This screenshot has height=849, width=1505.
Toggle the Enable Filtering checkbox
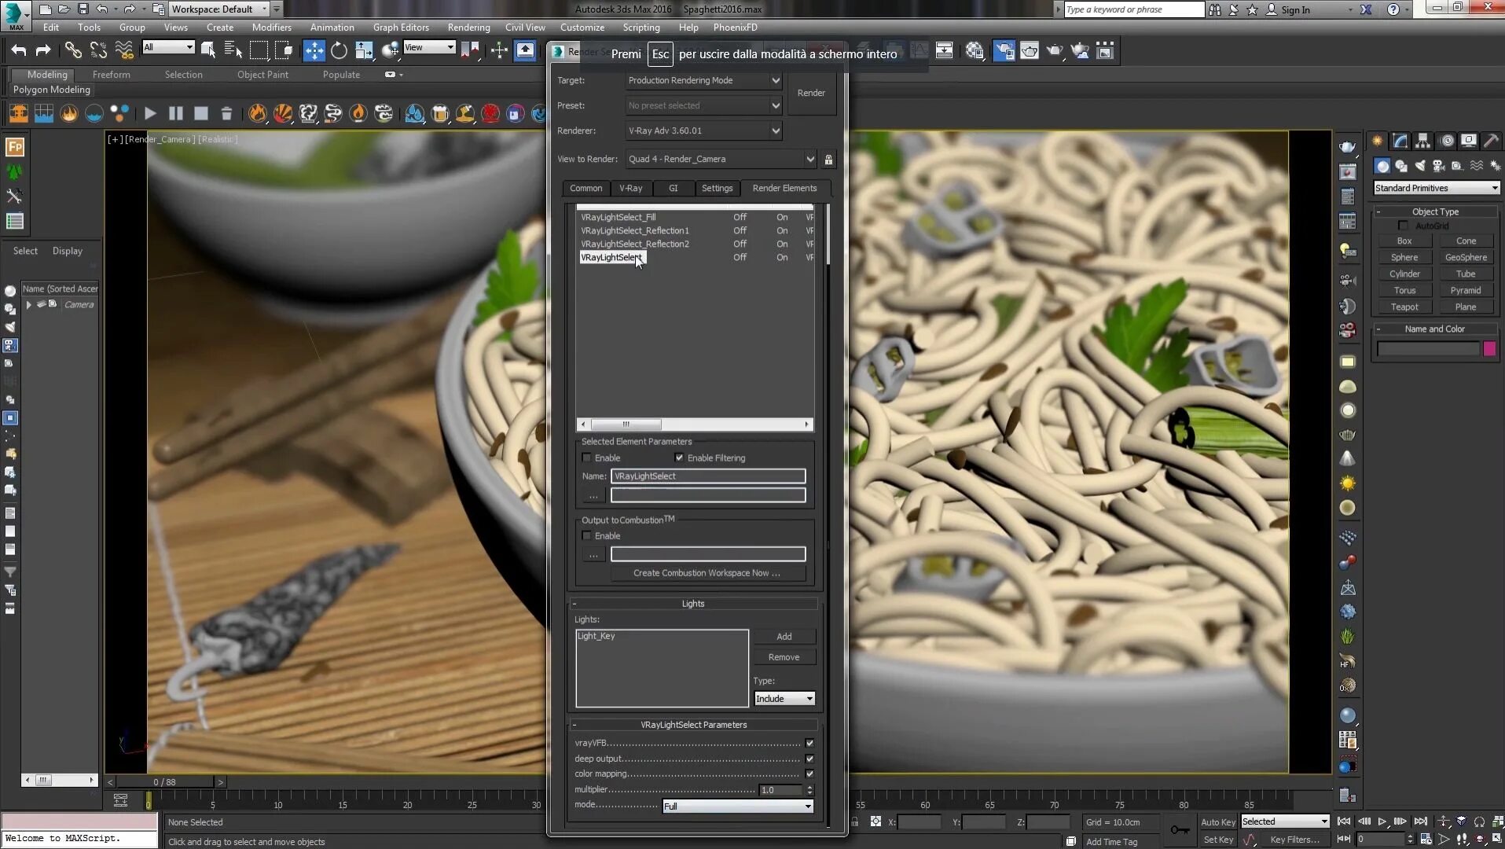pyautogui.click(x=679, y=458)
